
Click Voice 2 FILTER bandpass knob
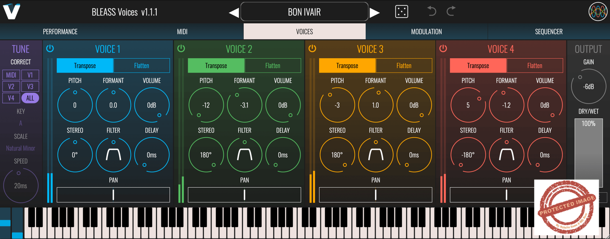click(x=244, y=155)
